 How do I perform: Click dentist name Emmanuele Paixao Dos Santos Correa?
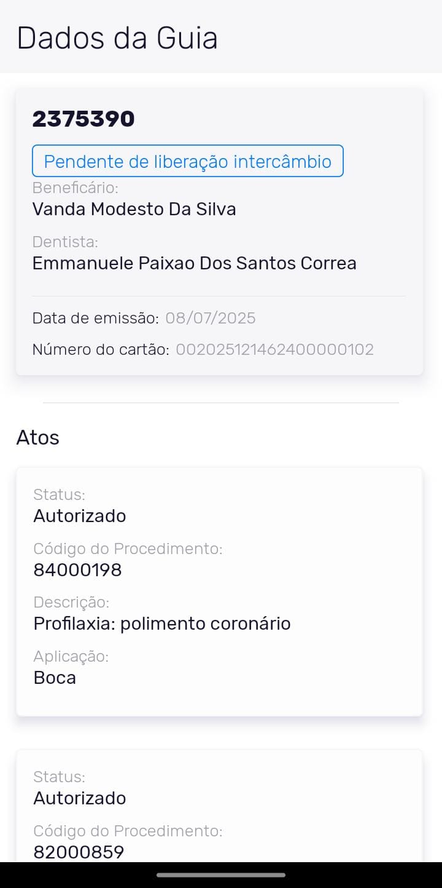[194, 263]
